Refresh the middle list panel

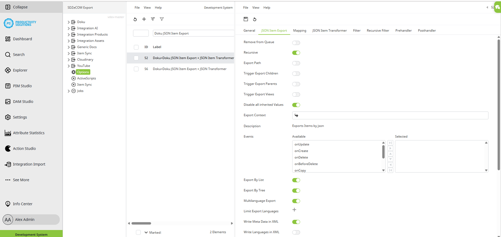pos(135,19)
